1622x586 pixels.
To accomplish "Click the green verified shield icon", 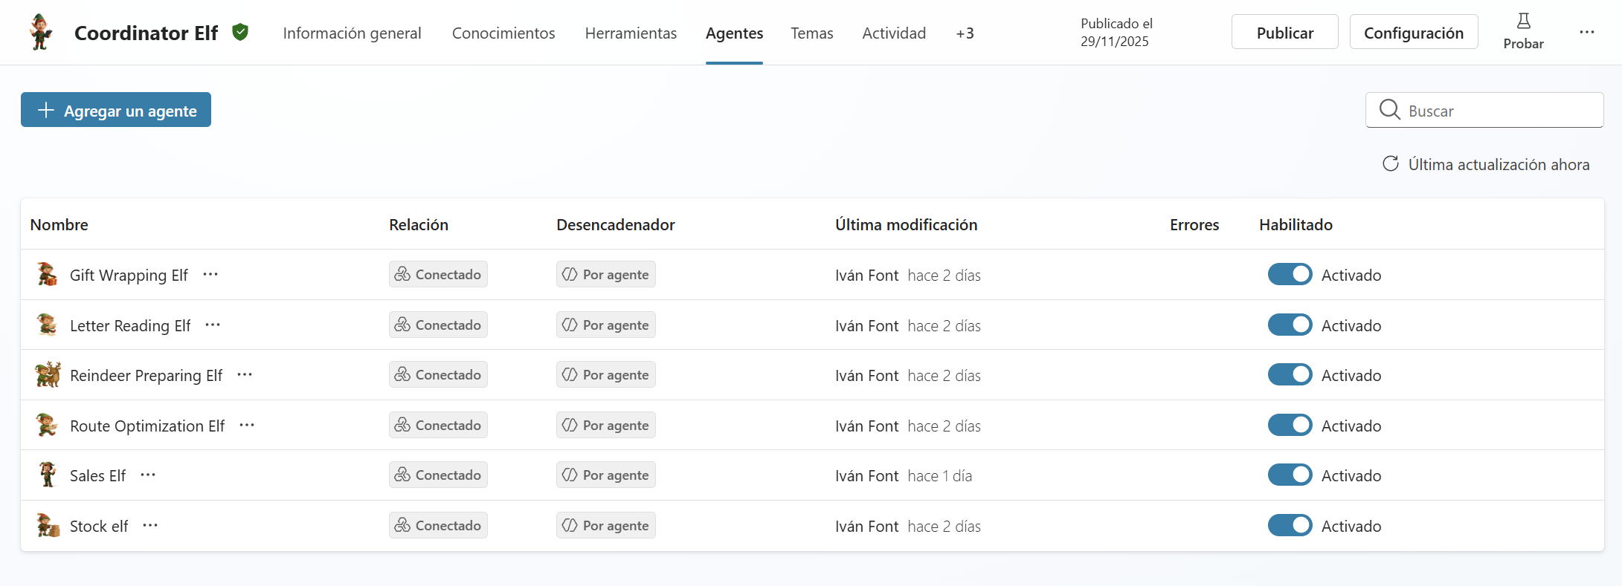I will coord(240,32).
